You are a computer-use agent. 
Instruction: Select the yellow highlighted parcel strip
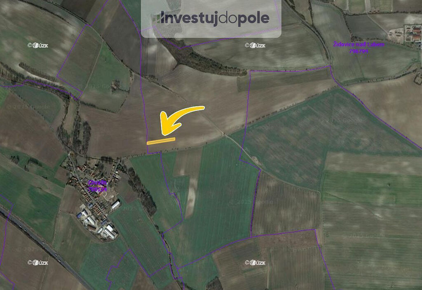[x=161, y=141]
